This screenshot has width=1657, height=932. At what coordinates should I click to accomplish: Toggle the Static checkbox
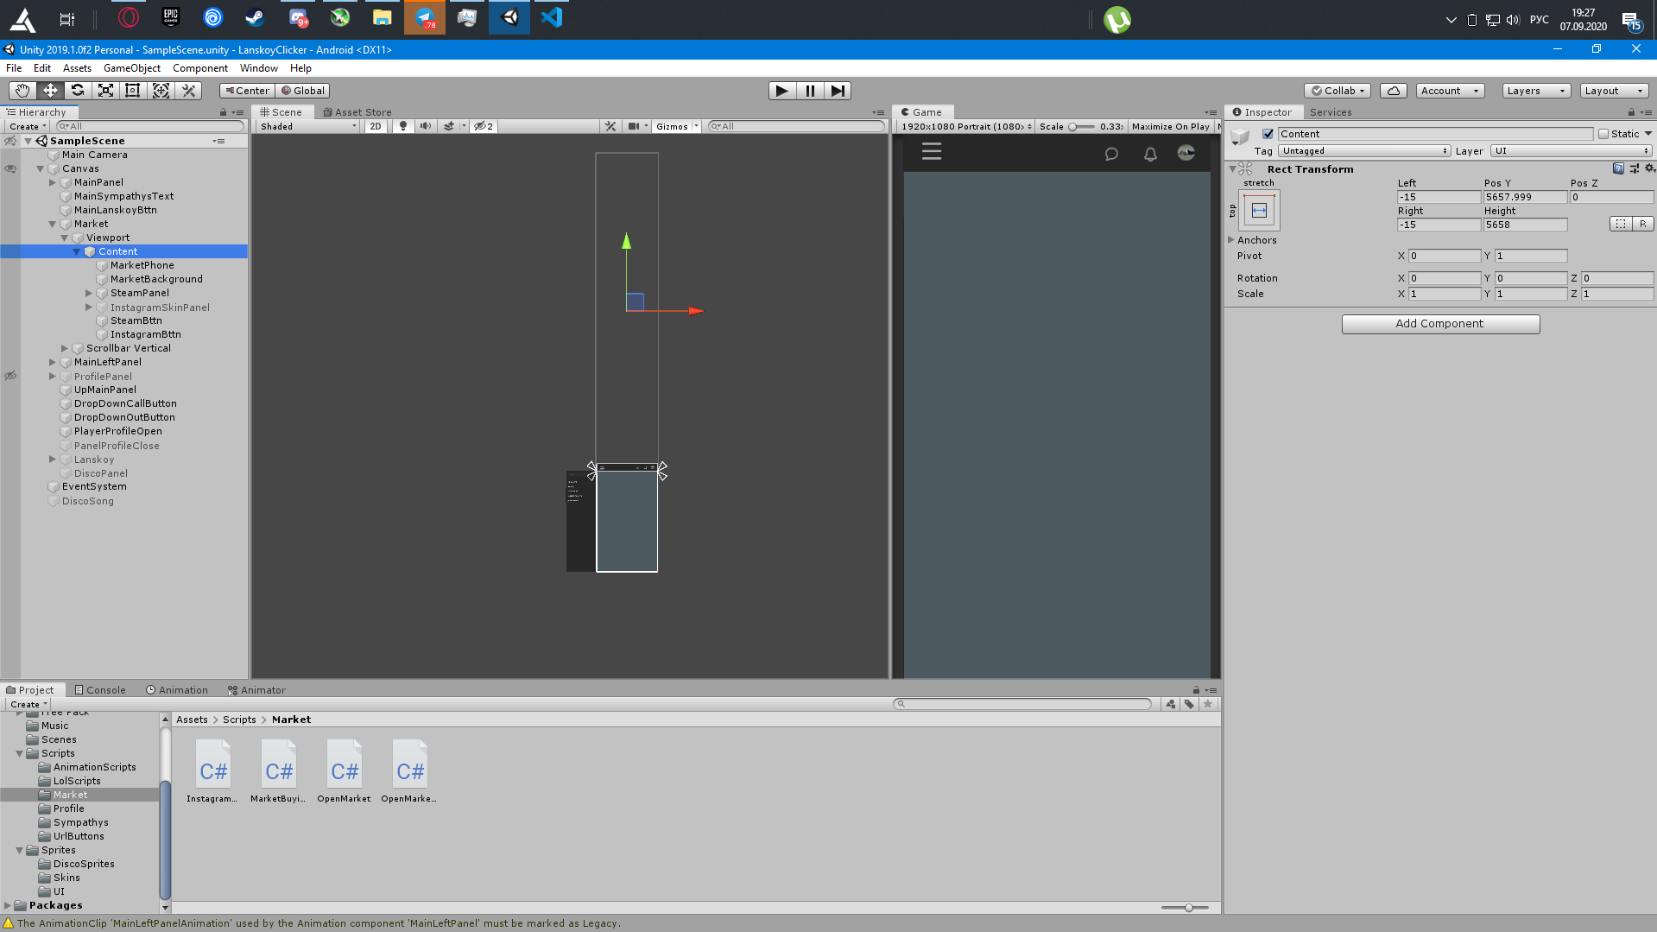pos(1603,134)
